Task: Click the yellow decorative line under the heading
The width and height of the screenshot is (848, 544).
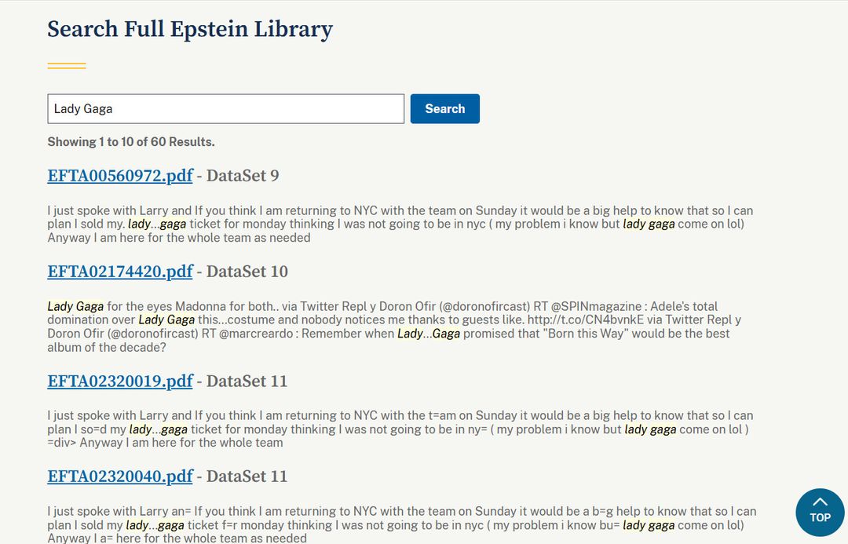Action: pos(67,66)
